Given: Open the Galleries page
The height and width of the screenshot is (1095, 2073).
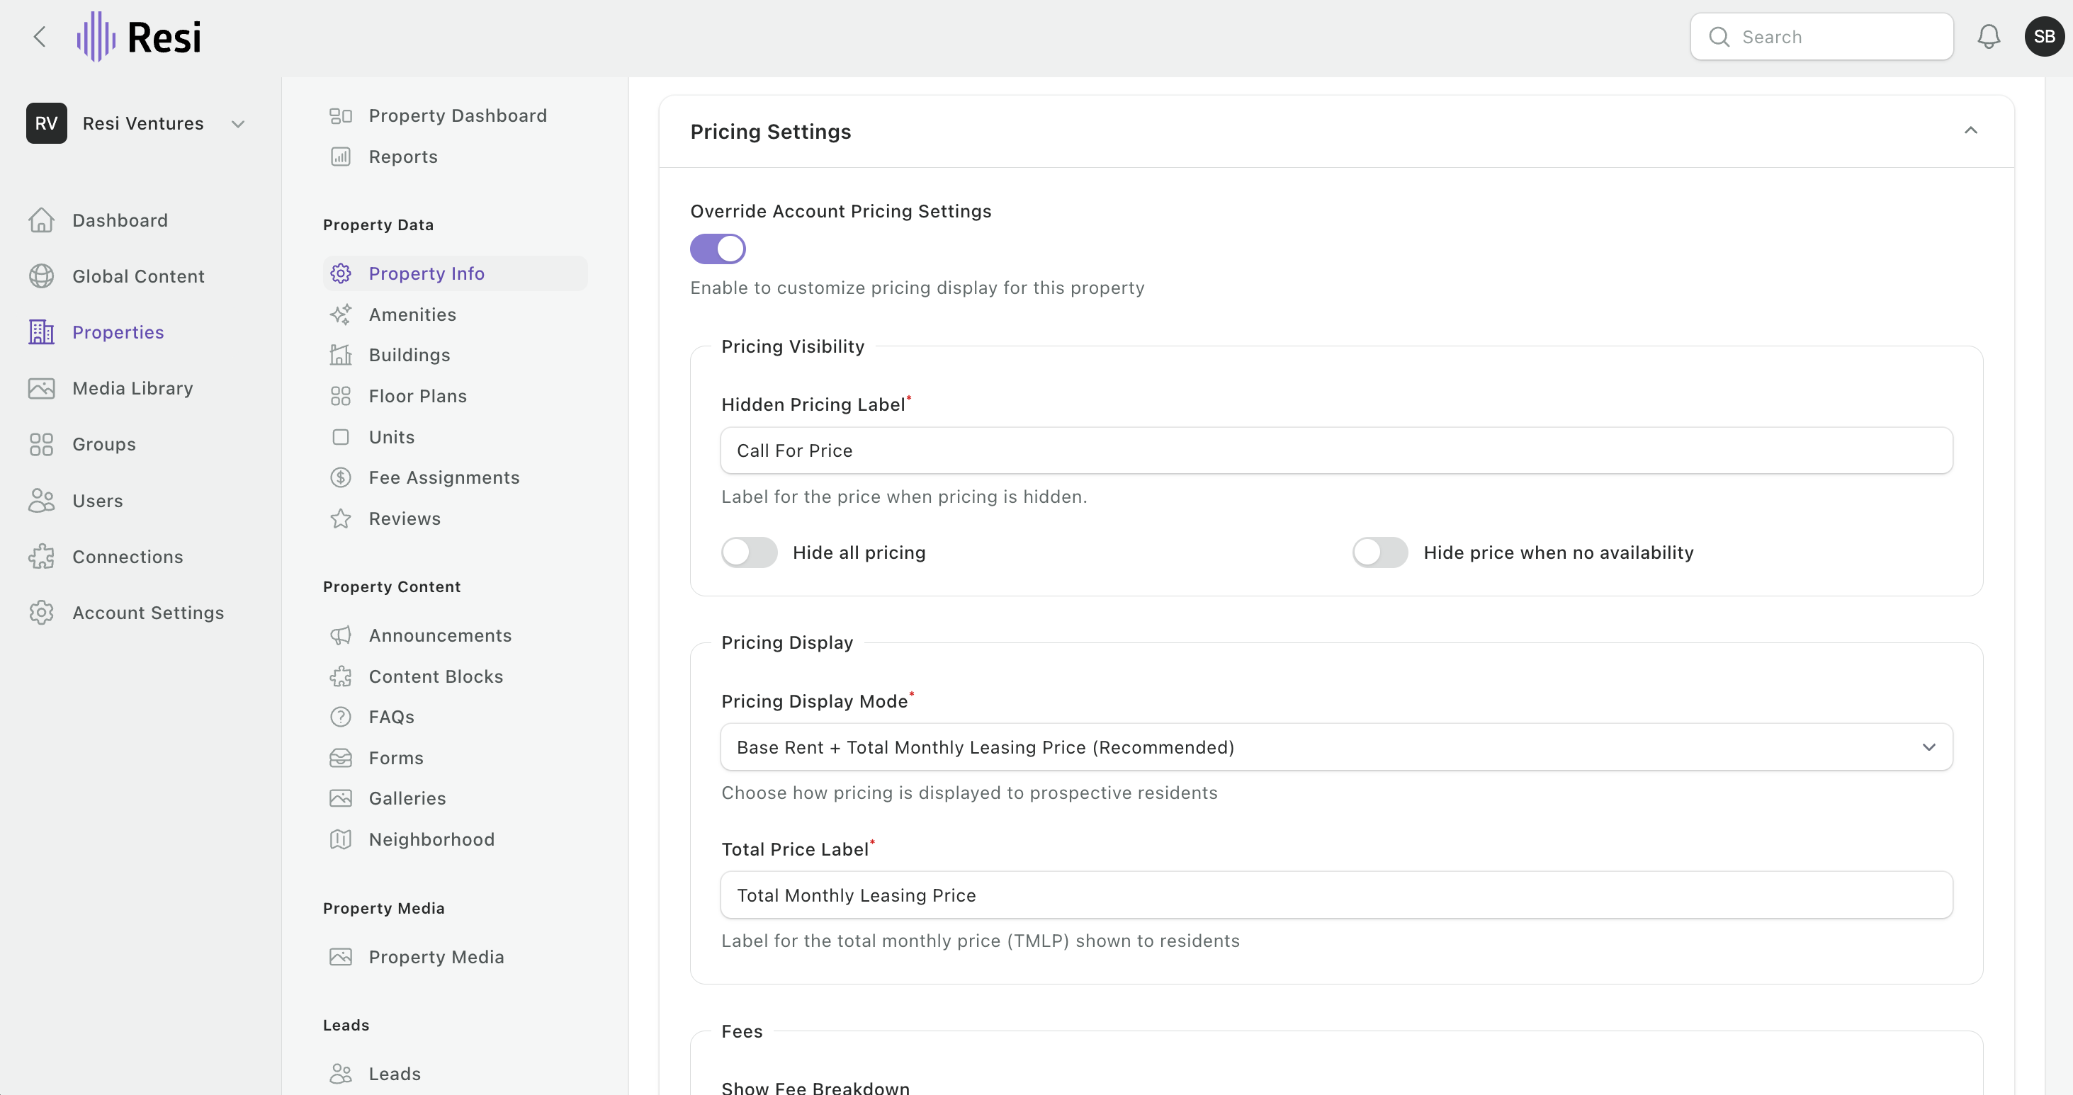Looking at the screenshot, I should pos(407,798).
